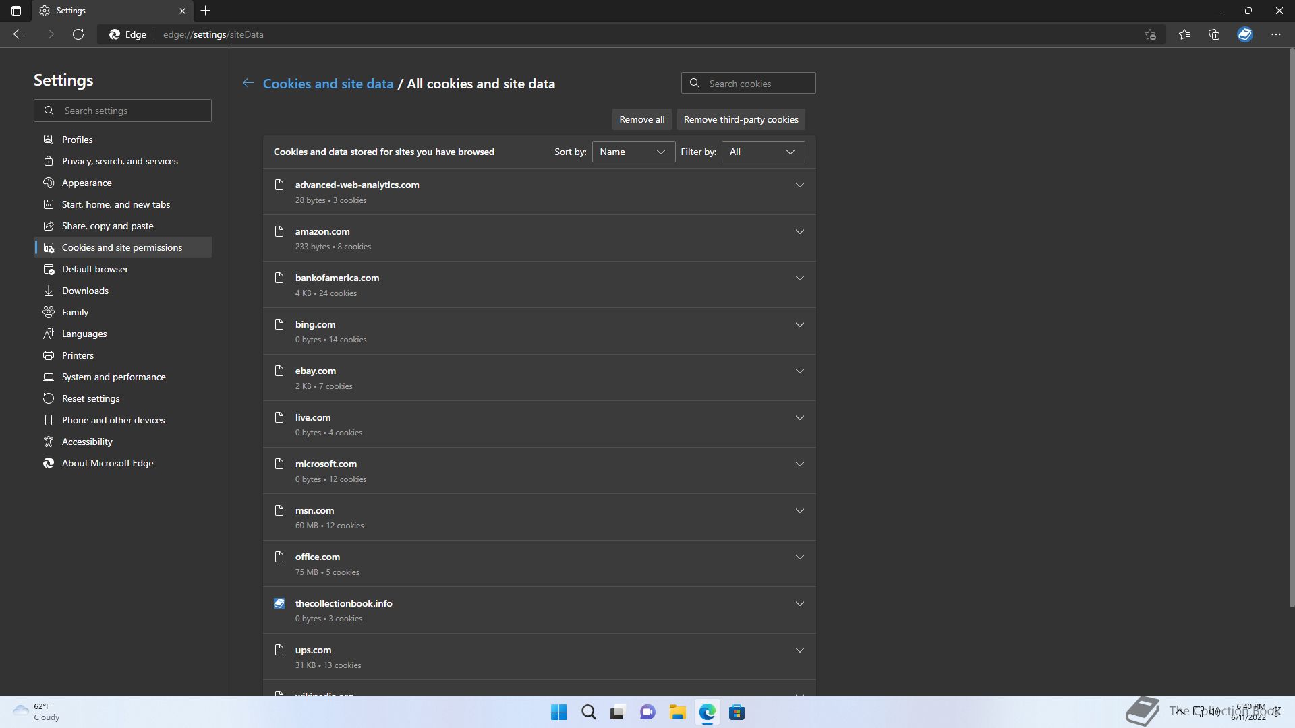Open the Sort by Name dropdown
The height and width of the screenshot is (728, 1295).
click(x=633, y=152)
